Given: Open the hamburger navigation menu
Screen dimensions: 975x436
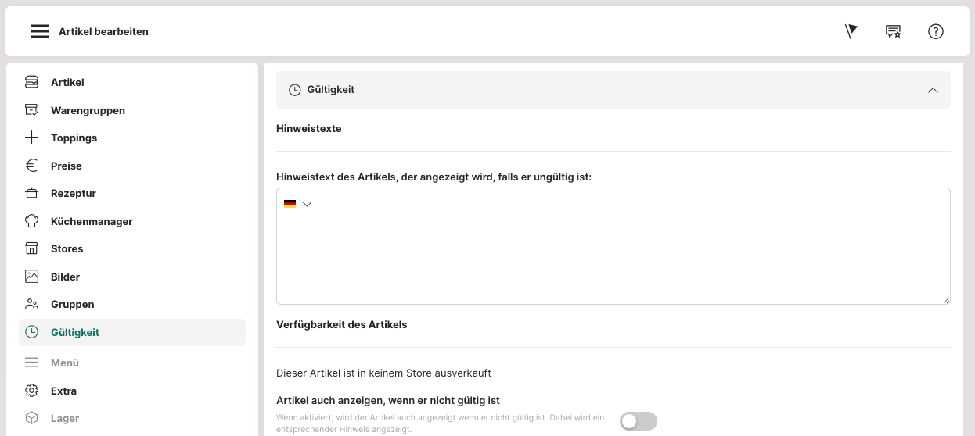Looking at the screenshot, I should click(40, 31).
